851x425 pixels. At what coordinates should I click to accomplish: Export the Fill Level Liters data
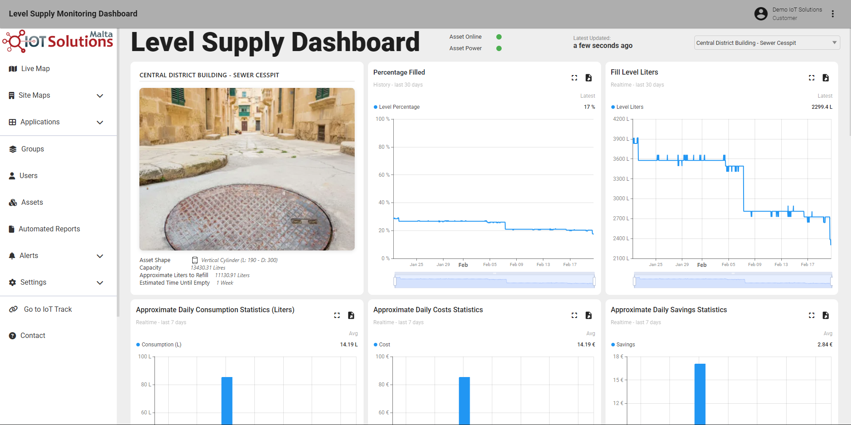826,78
